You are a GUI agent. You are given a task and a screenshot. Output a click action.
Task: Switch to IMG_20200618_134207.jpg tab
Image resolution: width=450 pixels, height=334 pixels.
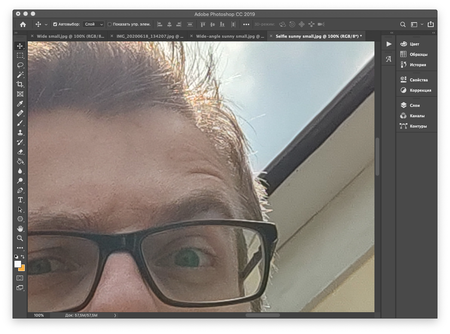click(150, 36)
